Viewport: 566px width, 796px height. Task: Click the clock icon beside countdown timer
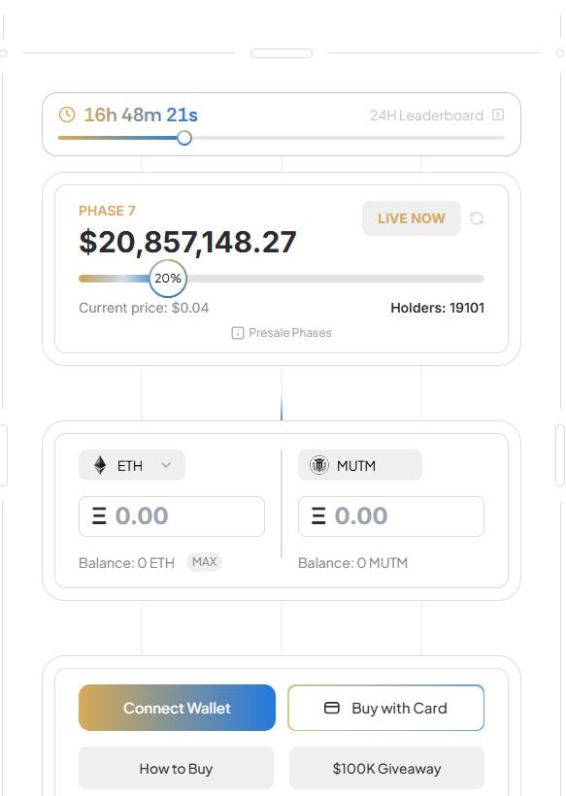tap(67, 115)
